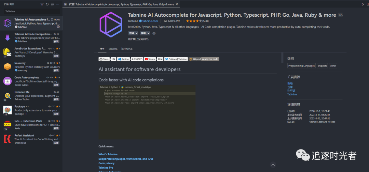Image resolution: width=369 pixels, height=172 pixels.
Task: Select the Refact Assistant red bracket icon
Action: pos(7,139)
